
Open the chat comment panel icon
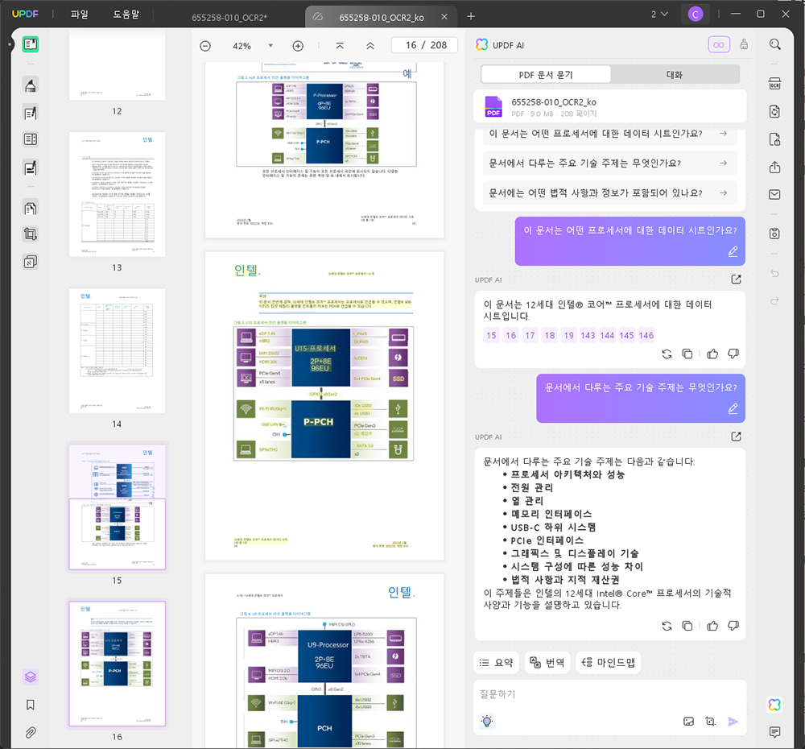click(x=774, y=731)
